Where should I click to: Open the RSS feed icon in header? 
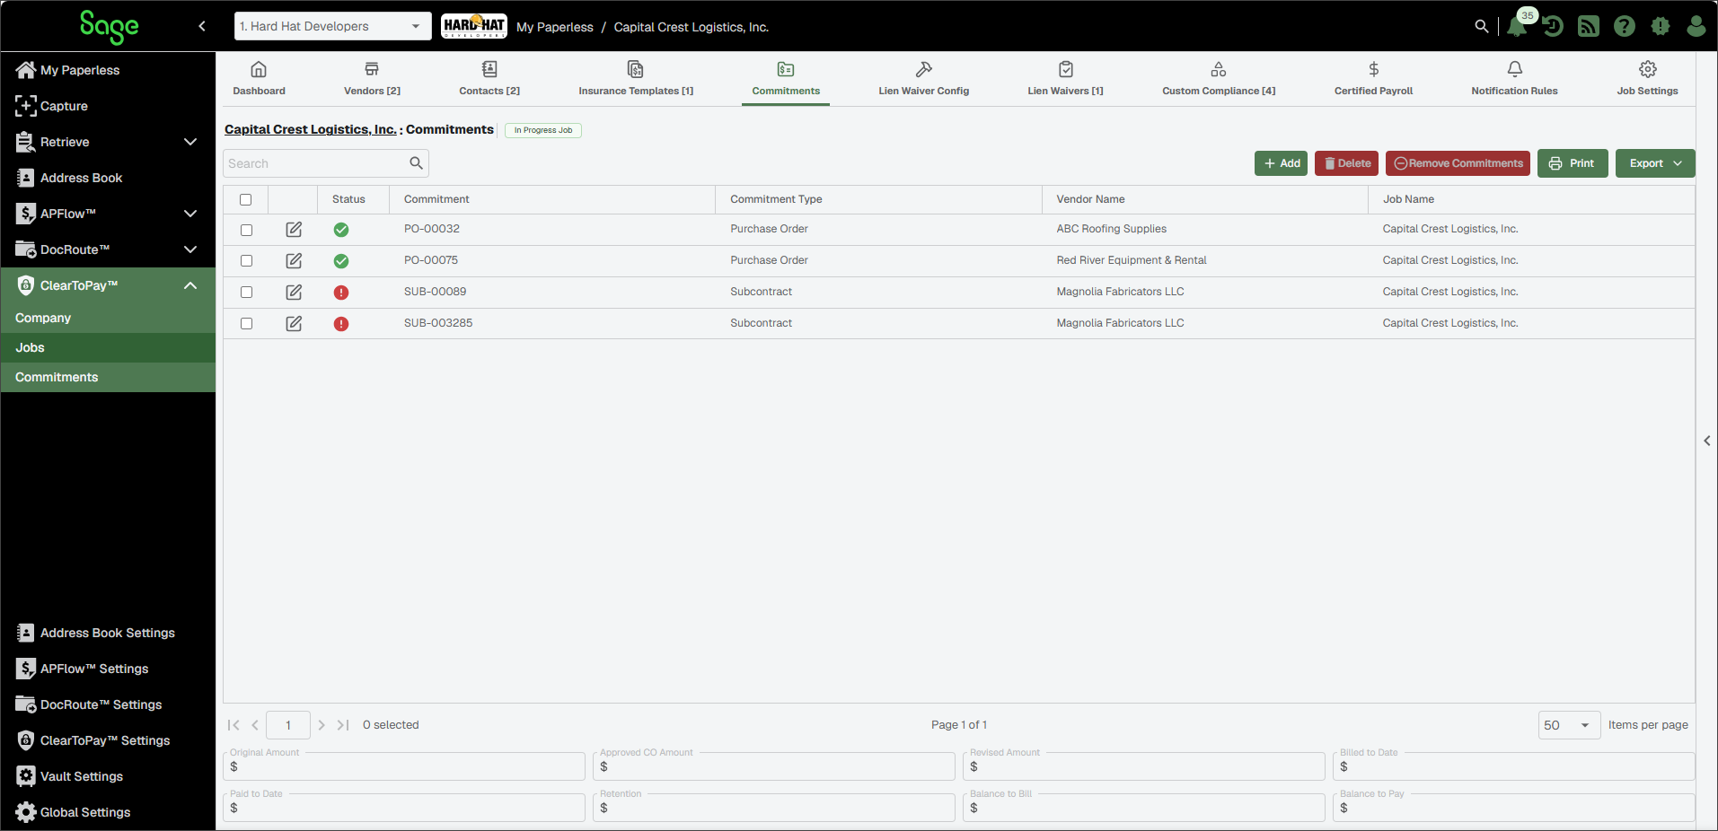1589,27
